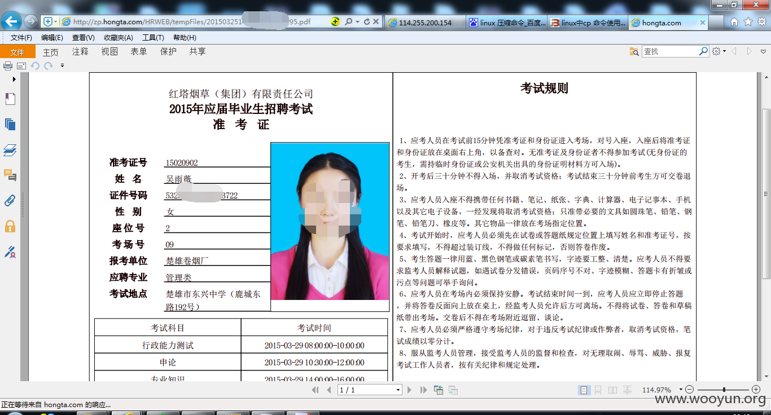
Task: Open the 114.97% zoom level dropdown
Action: (x=681, y=390)
